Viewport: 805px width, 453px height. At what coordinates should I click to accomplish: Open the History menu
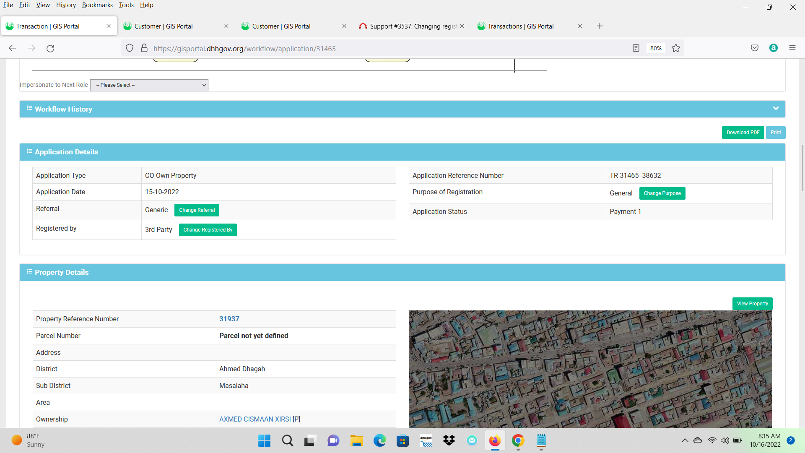66,5
